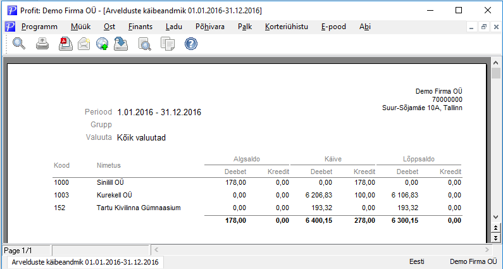Image resolution: width=503 pixels, height=269 pixels.
Task: Open the E-pood menu
Action: click(x=333, y=27)
